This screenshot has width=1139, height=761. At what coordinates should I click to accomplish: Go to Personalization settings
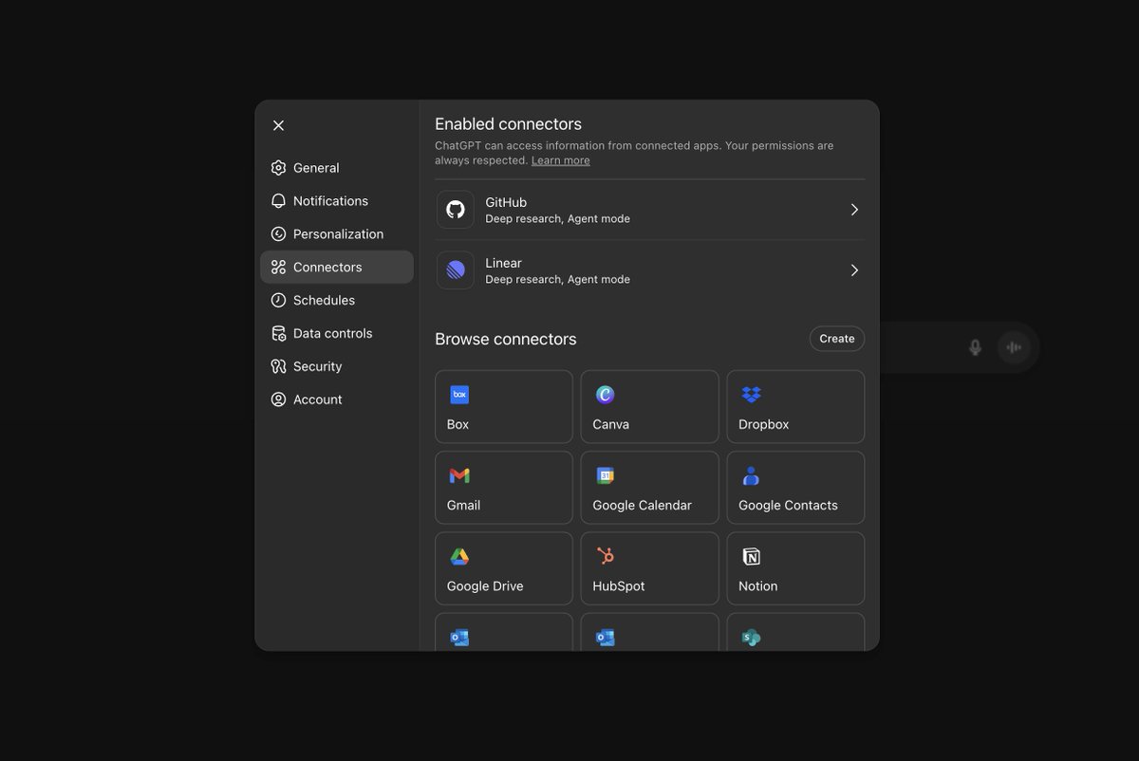pos(337,234)
